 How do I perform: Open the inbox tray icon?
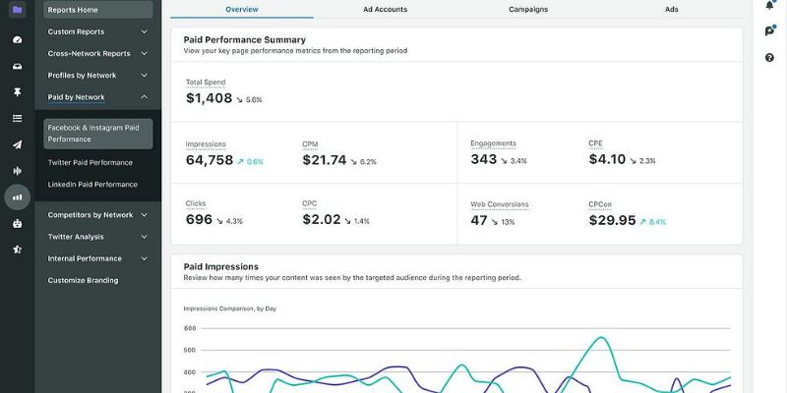[x=18, y=66]
